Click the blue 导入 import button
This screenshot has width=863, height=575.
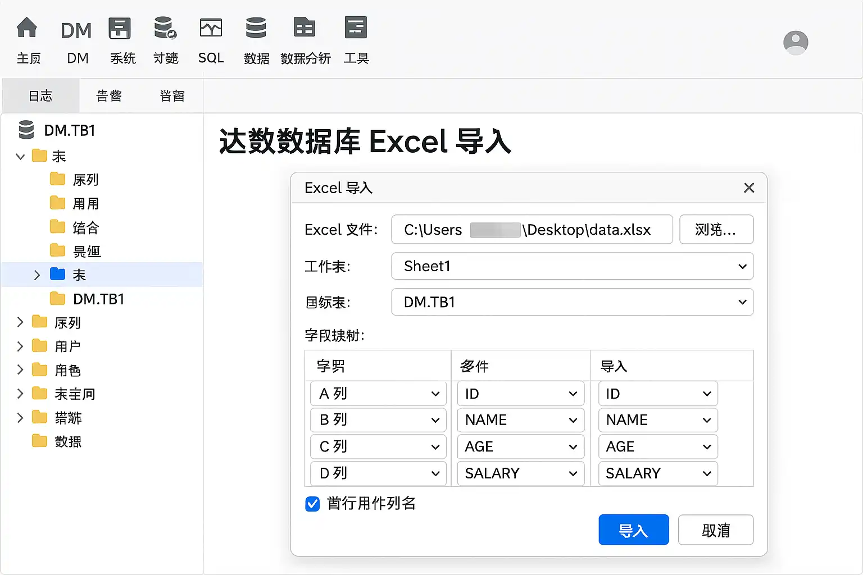click(634, 530)
